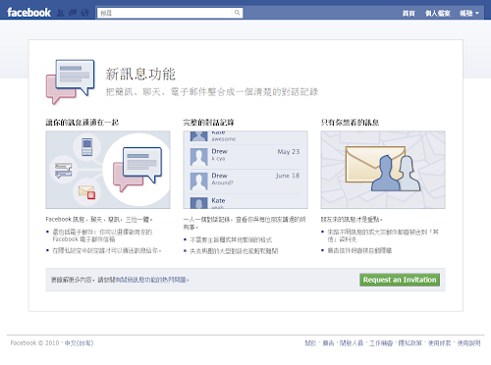The image size is (491, 365).
Task: Click the 中文(台灣) language link
Action: tap(79, 343)
